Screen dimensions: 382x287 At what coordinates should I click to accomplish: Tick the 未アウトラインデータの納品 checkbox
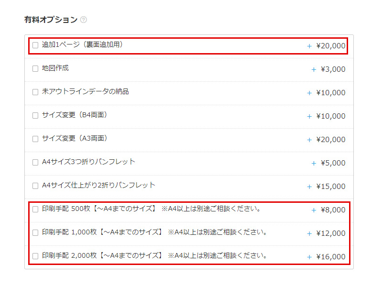coord(35,92)
